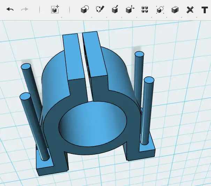This screenshot has width=211, height=186.
Task: Expand the Measure tool dropdown arrow
Action: click(x=196, y=17)
